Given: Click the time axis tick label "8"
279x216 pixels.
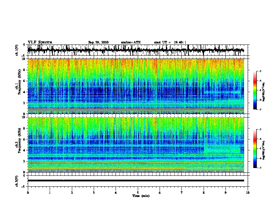Looking at the screenshot, I should point(204,193).
